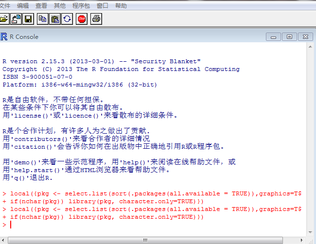Click the first 'local({pkg <-' command line
The width and height of the screenshot is (316, 244).
[x=152, y=193]
